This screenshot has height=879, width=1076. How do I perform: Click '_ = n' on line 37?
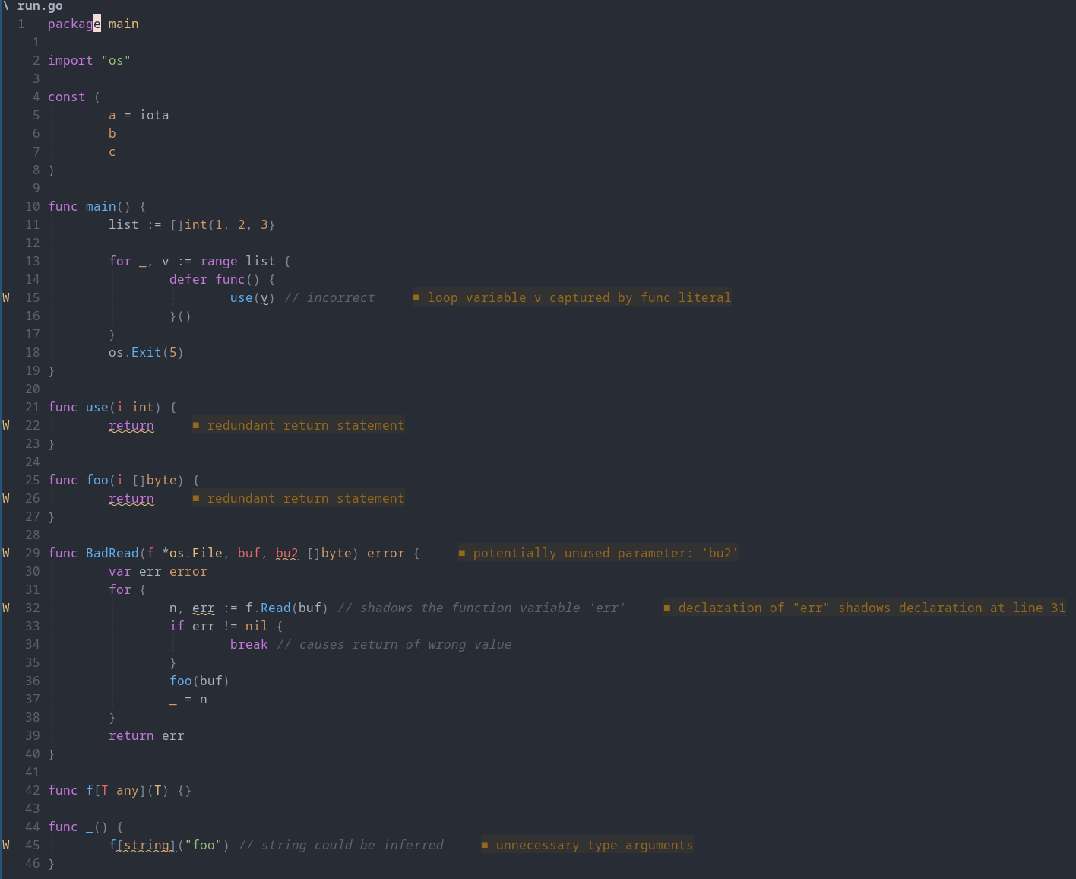(188, 699)
